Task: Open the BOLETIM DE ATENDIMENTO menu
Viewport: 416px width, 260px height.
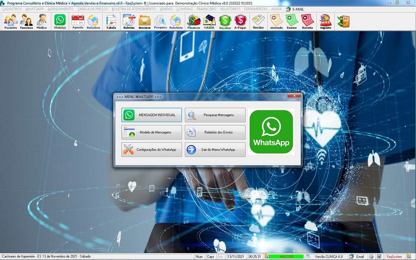Action: [x=134, y=9]
